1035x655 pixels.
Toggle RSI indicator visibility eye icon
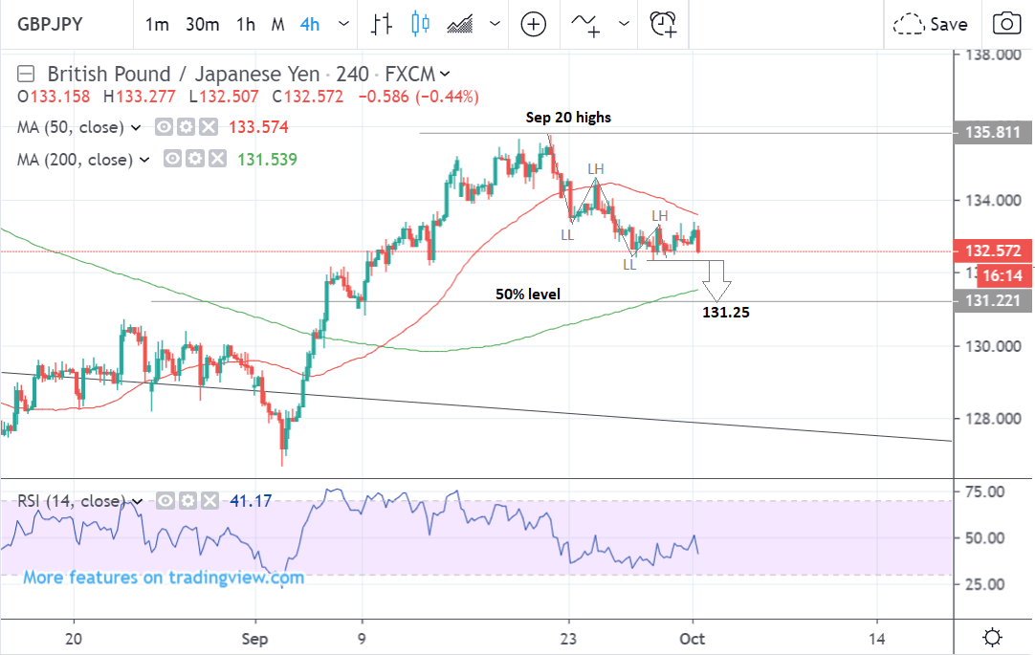click(x=165, y=500)
